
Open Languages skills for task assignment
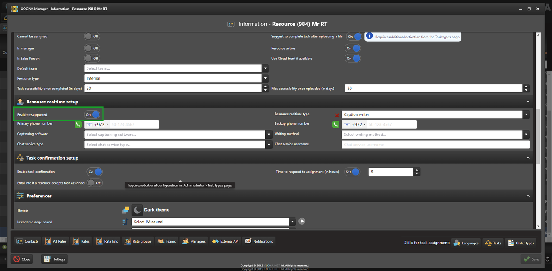465,243
